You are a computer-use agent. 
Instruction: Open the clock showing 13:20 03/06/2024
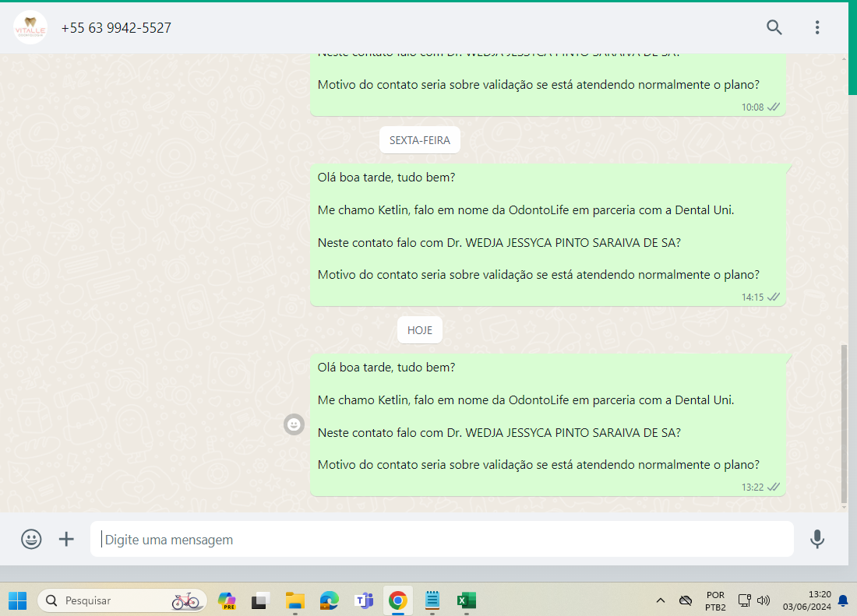coord(806,600)
